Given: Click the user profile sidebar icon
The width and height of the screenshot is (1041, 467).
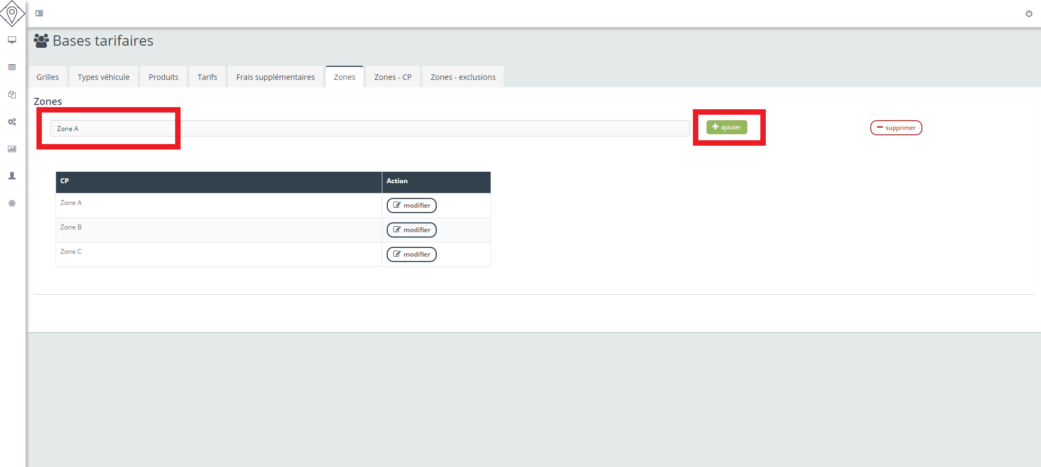Looking at the screenshot, I should click(x=12, y=176).
